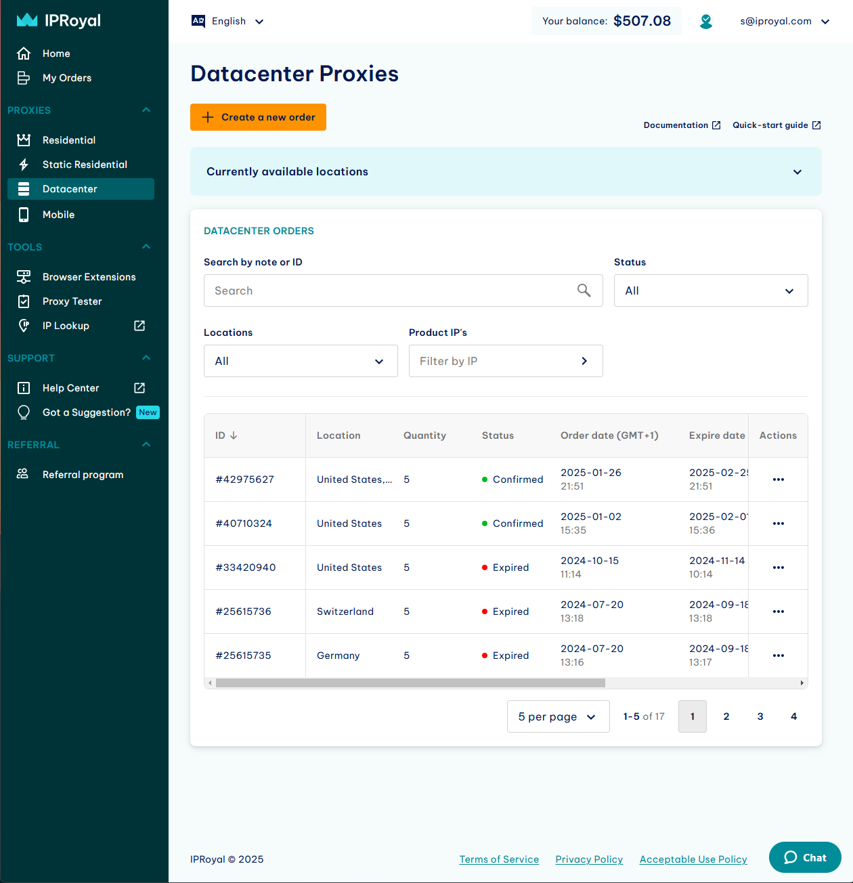Click Switzerland location cell
The image size is (853, 883).
point(345,611)
